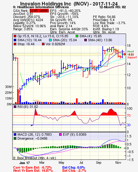Click the green Divergence legend square
The height and width of the screenshot is (172, 138).
(x=15, y=138)
